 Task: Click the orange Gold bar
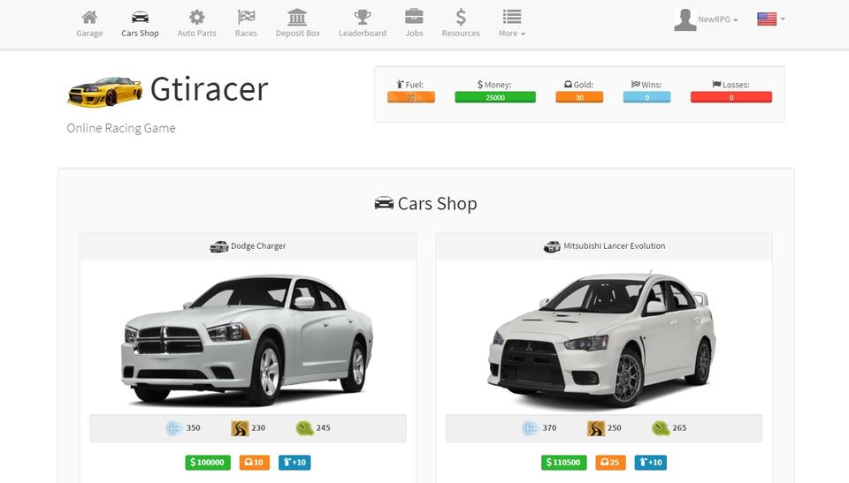(x=579, y=97)
